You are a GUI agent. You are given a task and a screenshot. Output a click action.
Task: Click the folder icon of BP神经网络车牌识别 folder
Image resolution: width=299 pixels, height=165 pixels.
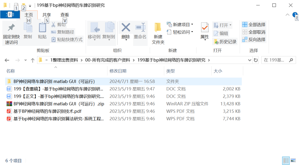tap(9, 81)
